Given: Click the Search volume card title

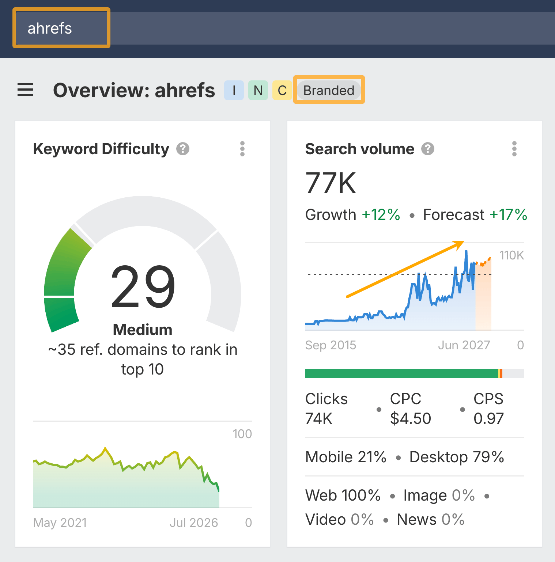Looking at the screenshot, I should click(x=360, y=149).
